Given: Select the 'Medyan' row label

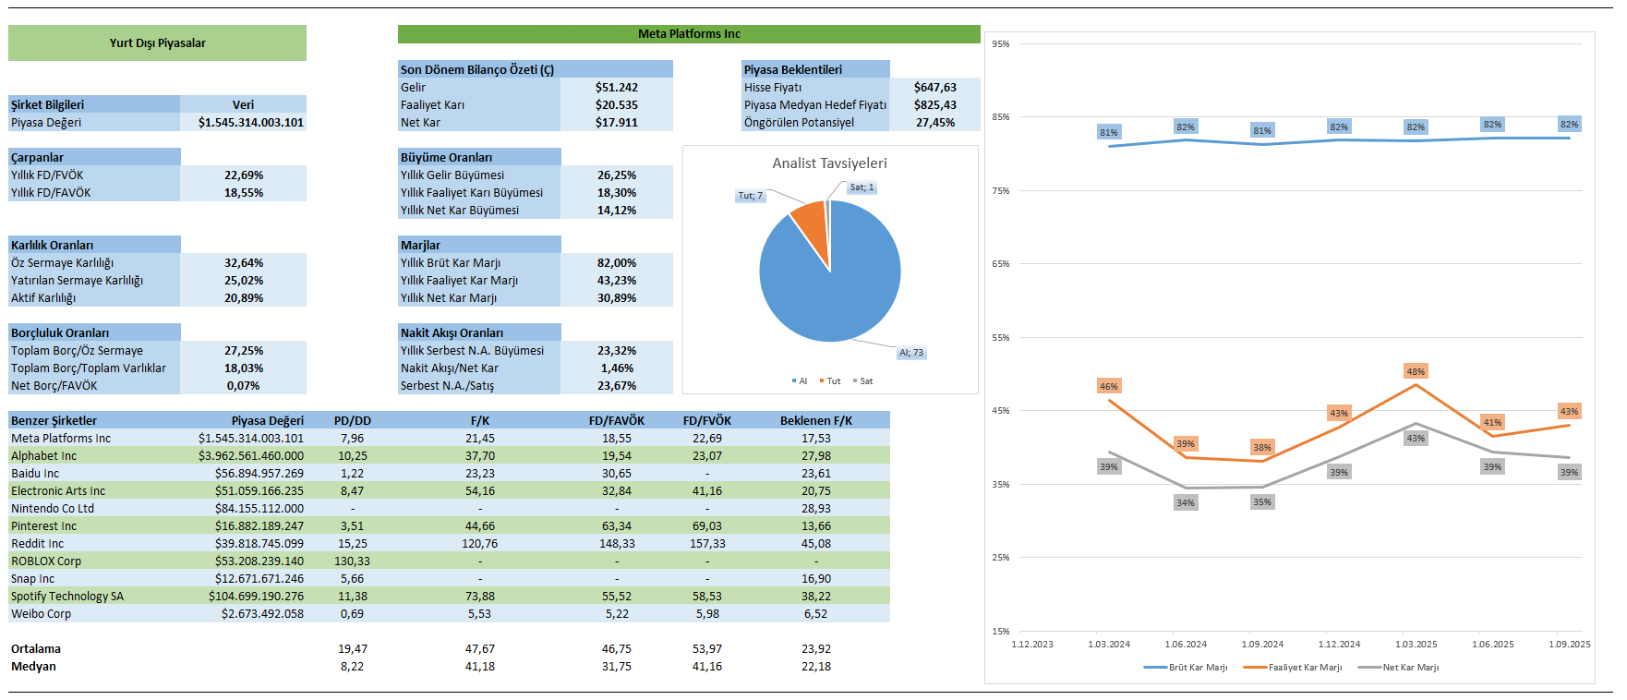Looking at the screenshot, I should (33, 667).
